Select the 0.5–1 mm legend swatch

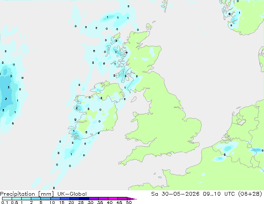click(17, 199)
